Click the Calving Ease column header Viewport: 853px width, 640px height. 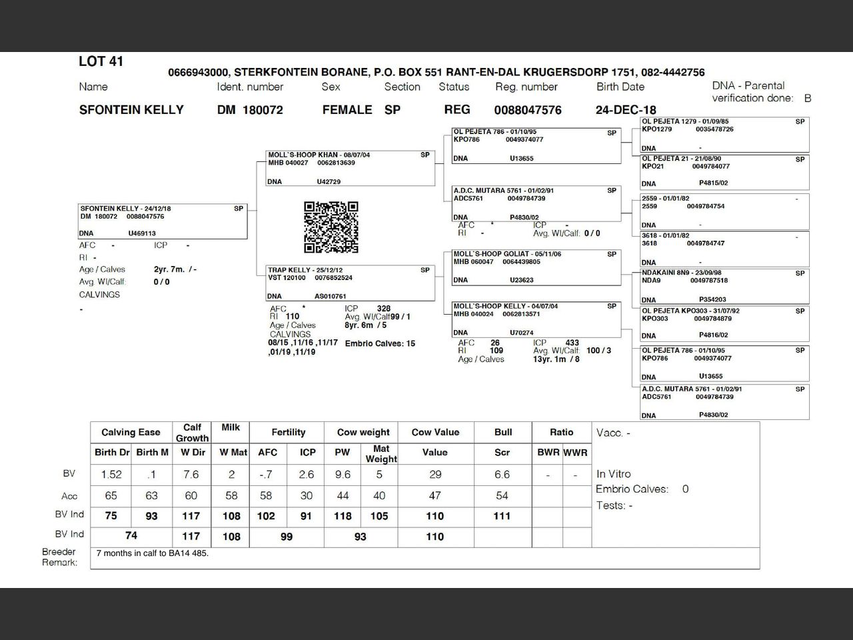click(x=131, y=432)
